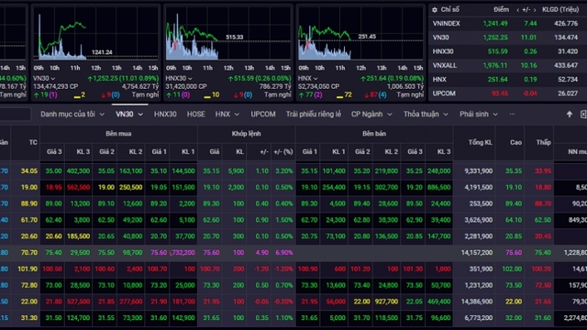Click reference price 61.70

pos(28,220)
